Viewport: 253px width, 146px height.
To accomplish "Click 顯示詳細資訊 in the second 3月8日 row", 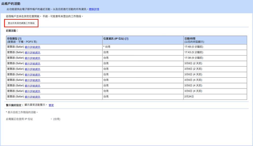I will [x=32, y=69].
